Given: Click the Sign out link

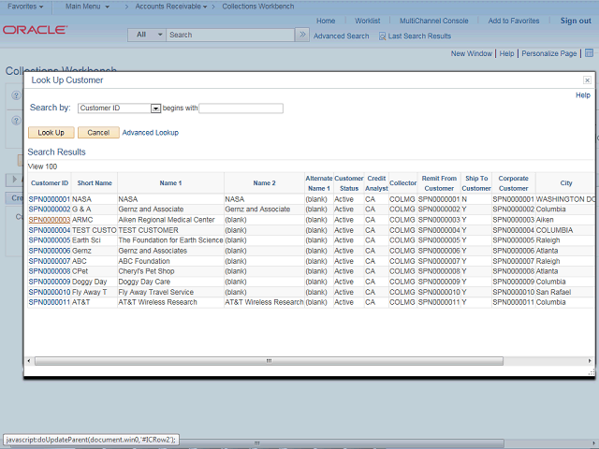Looking at the screenshot, I should (575, 21).
